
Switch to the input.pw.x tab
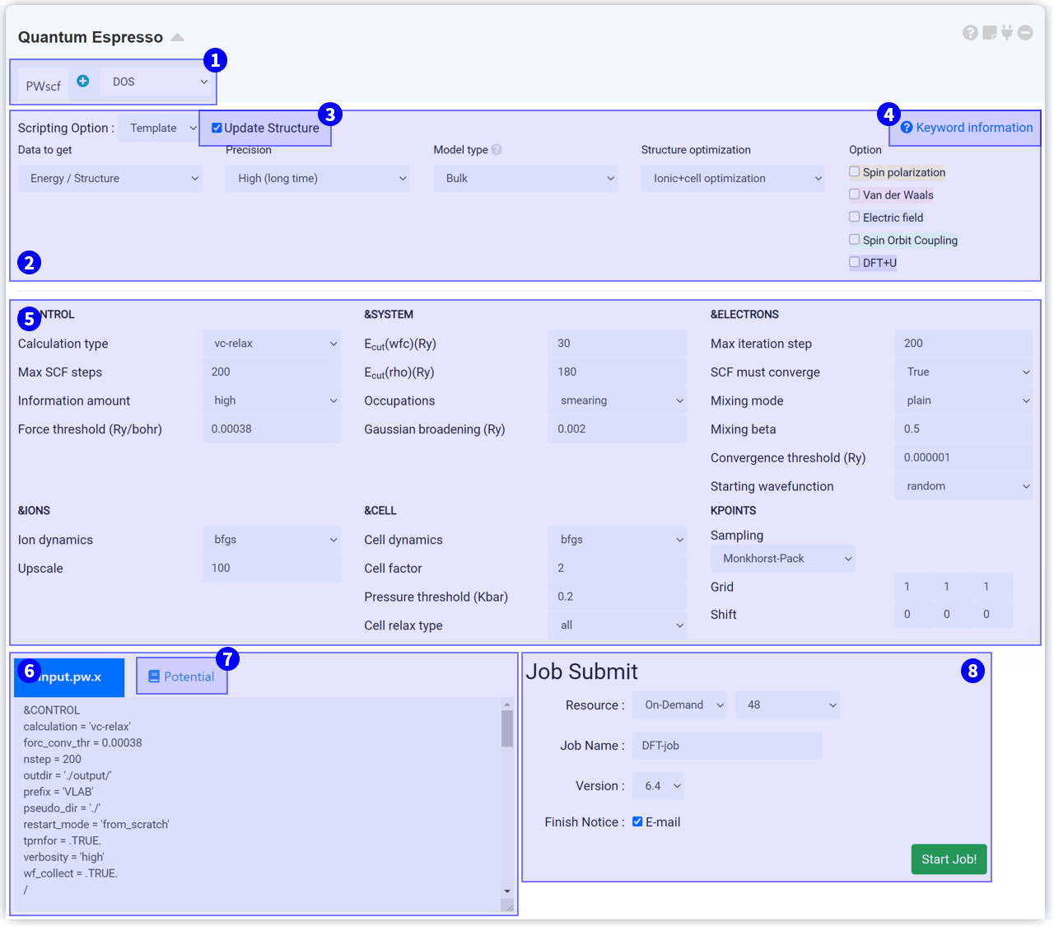(70, 677)
